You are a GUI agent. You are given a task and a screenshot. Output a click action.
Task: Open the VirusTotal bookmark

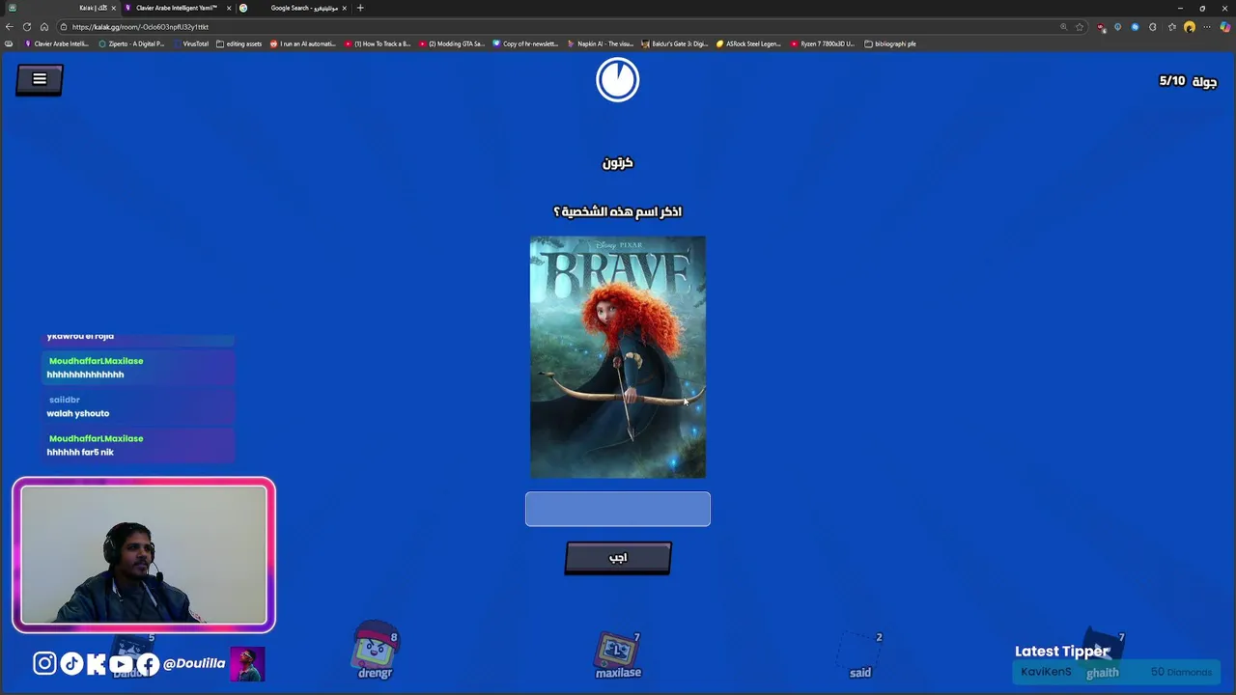pyautogui.click(x=190, y=43)
